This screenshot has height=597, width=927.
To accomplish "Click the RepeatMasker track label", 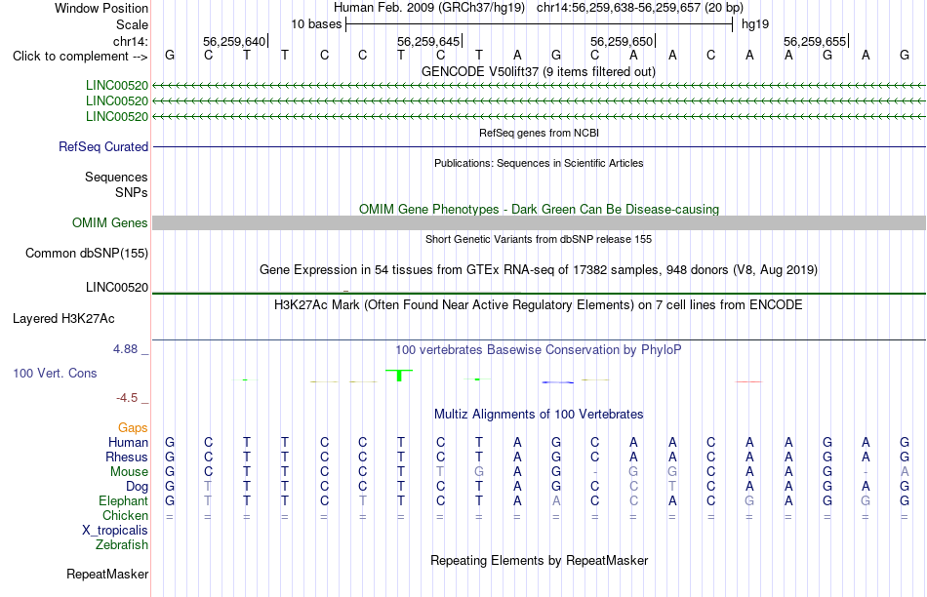I will click(107, 574).
